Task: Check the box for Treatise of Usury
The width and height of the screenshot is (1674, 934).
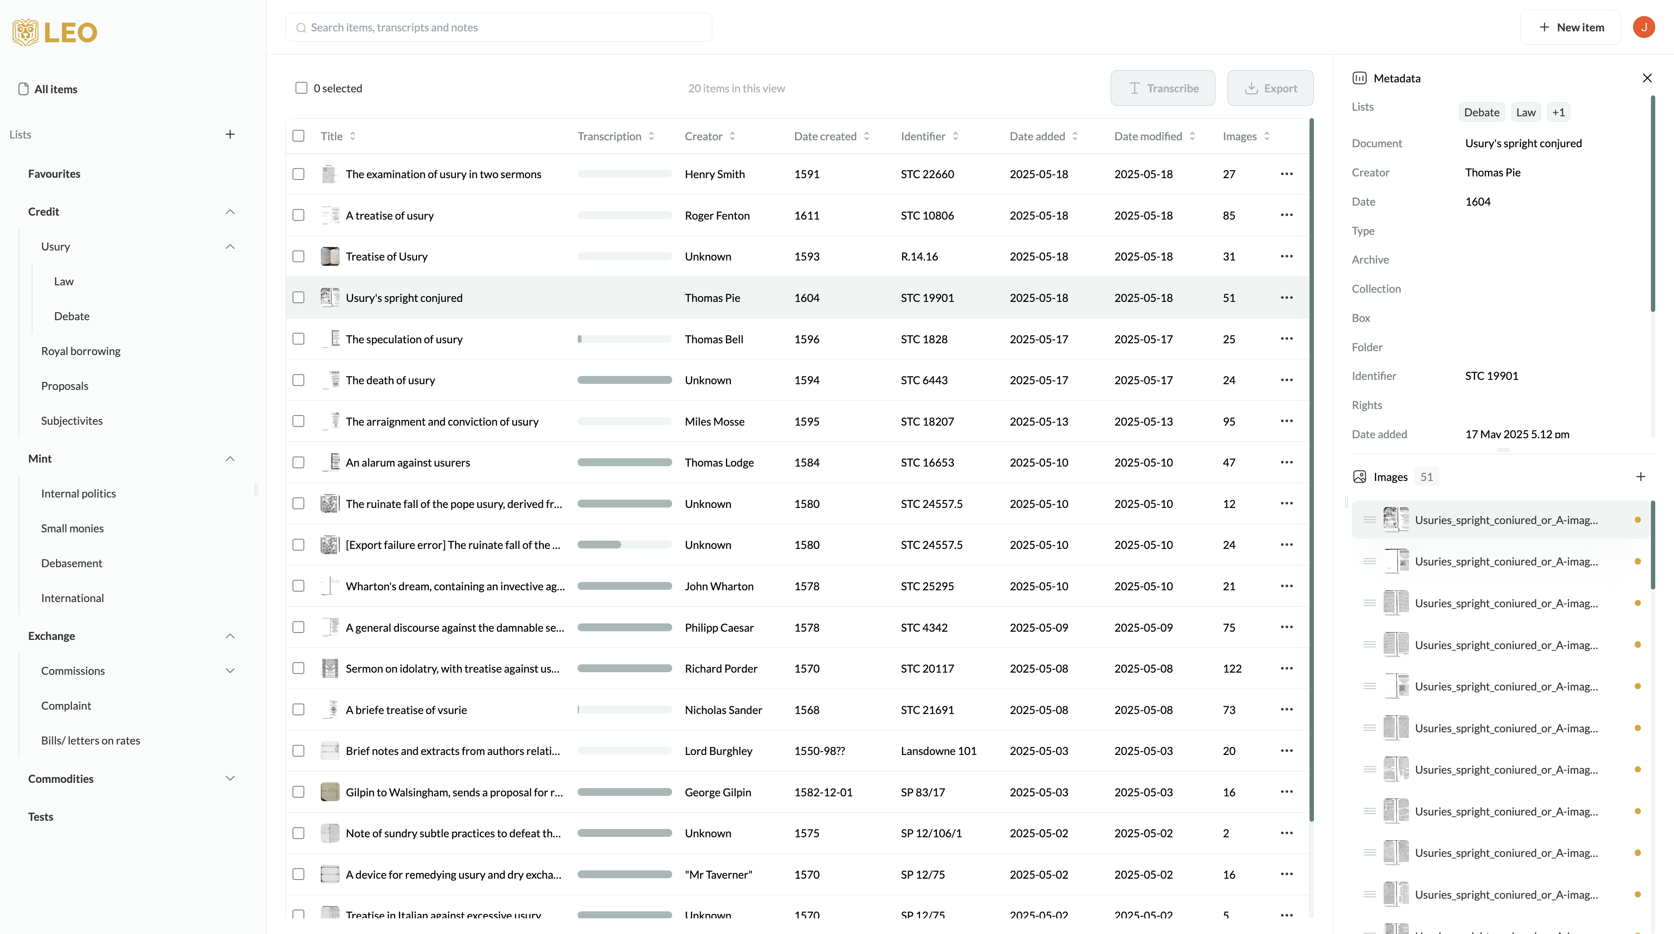Action: [298, 257]
